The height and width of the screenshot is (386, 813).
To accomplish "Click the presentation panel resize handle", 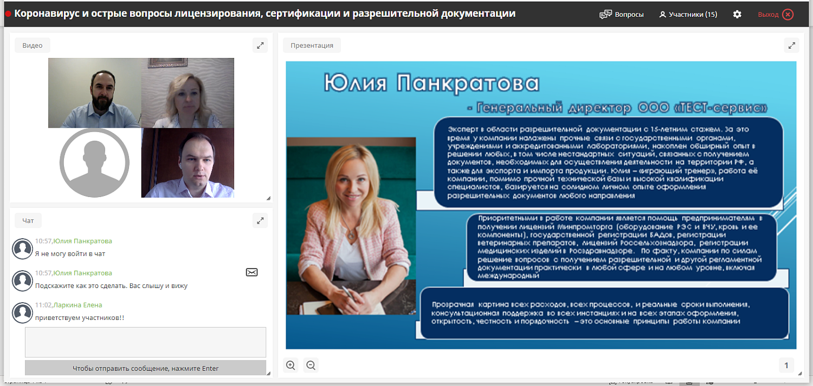I will pos(800,374).
